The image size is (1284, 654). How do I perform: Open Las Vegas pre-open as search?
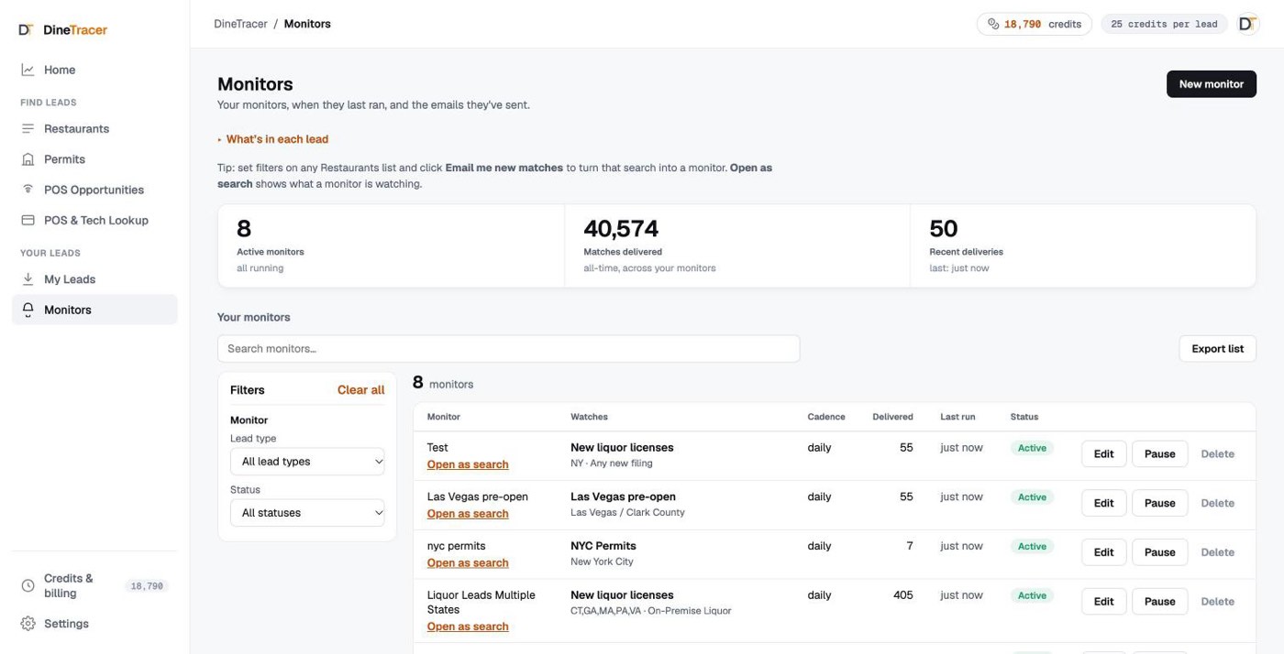click(468, 514)
